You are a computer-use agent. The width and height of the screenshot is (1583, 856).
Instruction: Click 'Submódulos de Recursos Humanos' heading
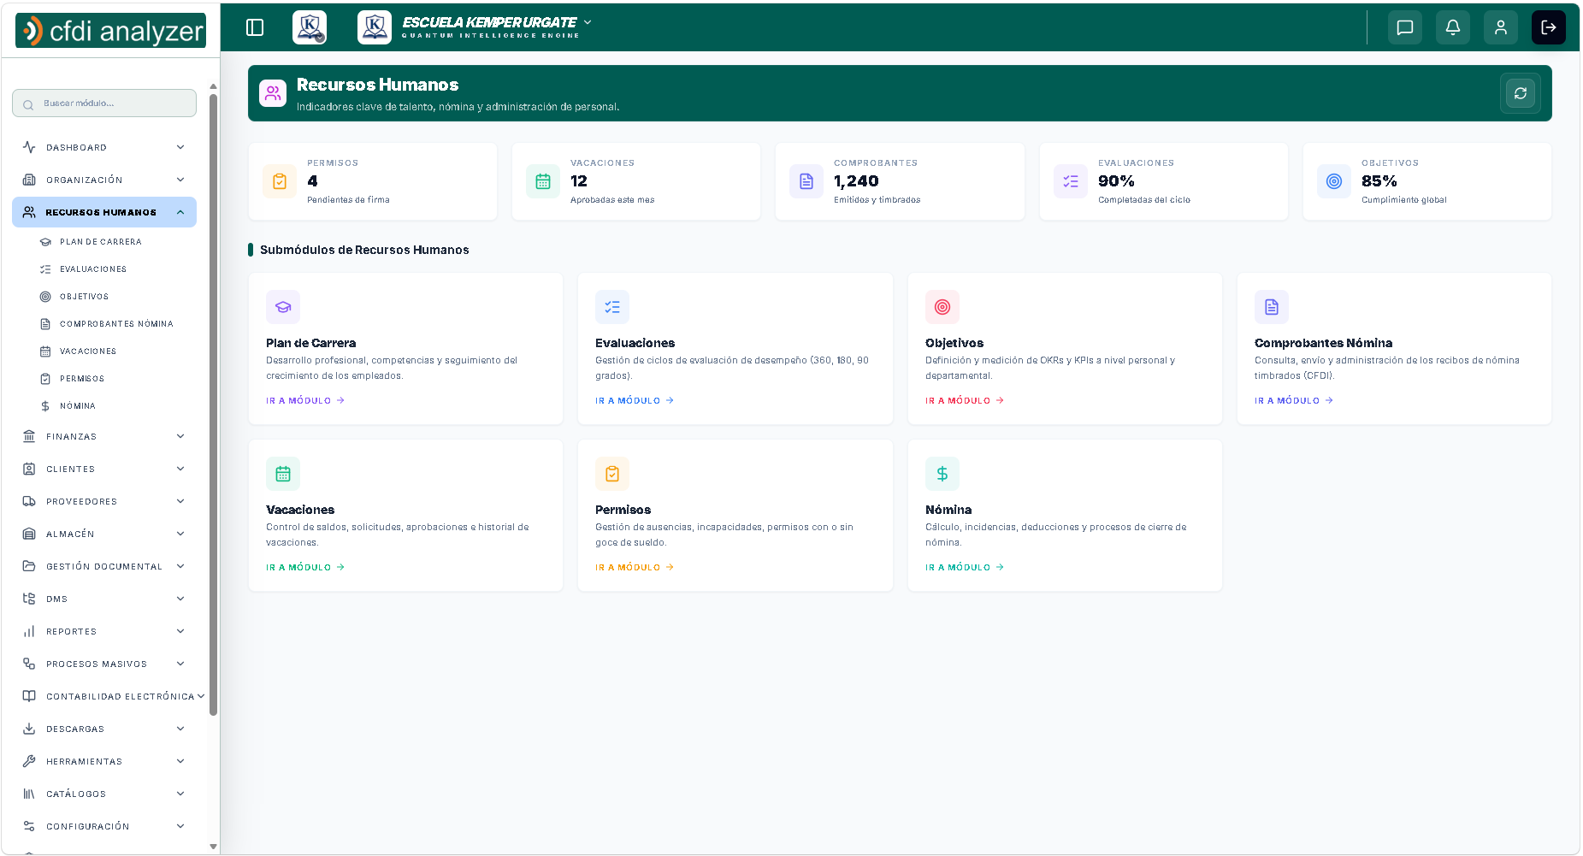click(x=364, y=250)
